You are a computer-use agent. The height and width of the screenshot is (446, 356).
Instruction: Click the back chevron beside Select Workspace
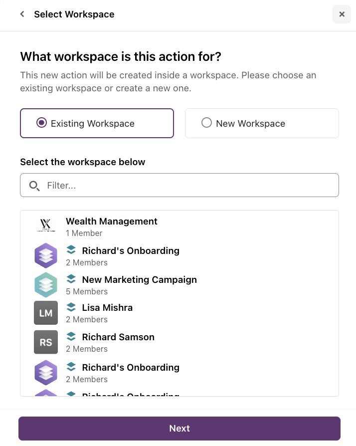coord(22,14)
